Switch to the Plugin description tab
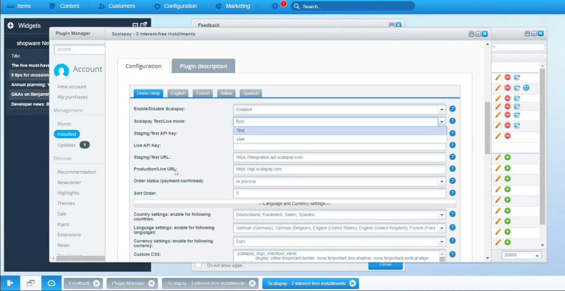565x291 pixels. point(203,66)
